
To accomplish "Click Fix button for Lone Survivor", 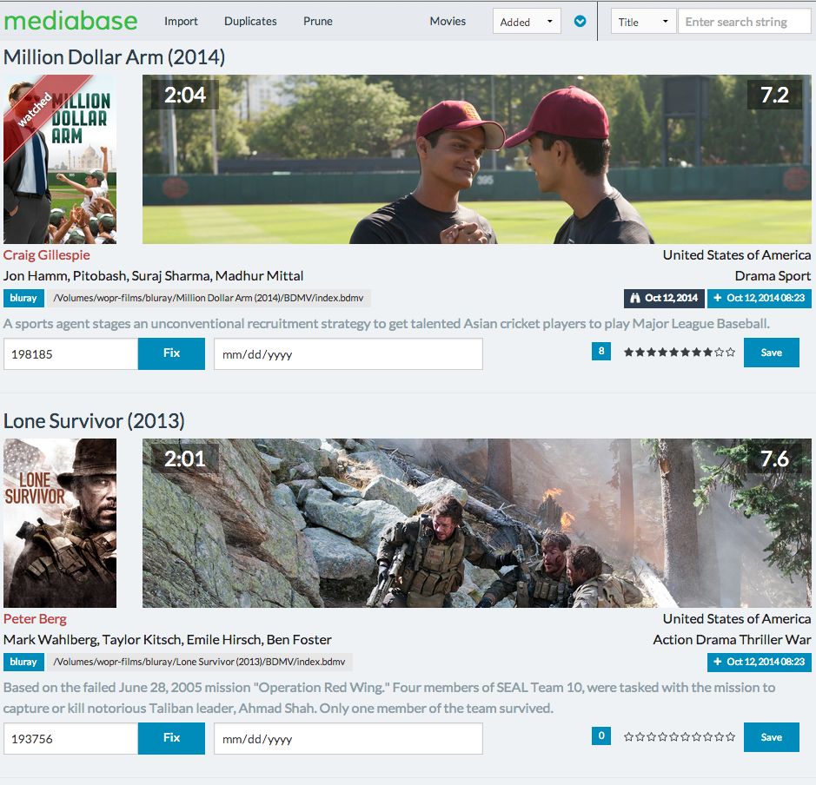I will 171,738.
